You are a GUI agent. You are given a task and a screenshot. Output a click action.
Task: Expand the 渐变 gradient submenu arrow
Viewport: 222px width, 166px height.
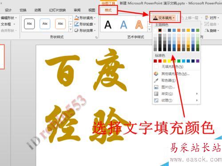coord(197,94)
